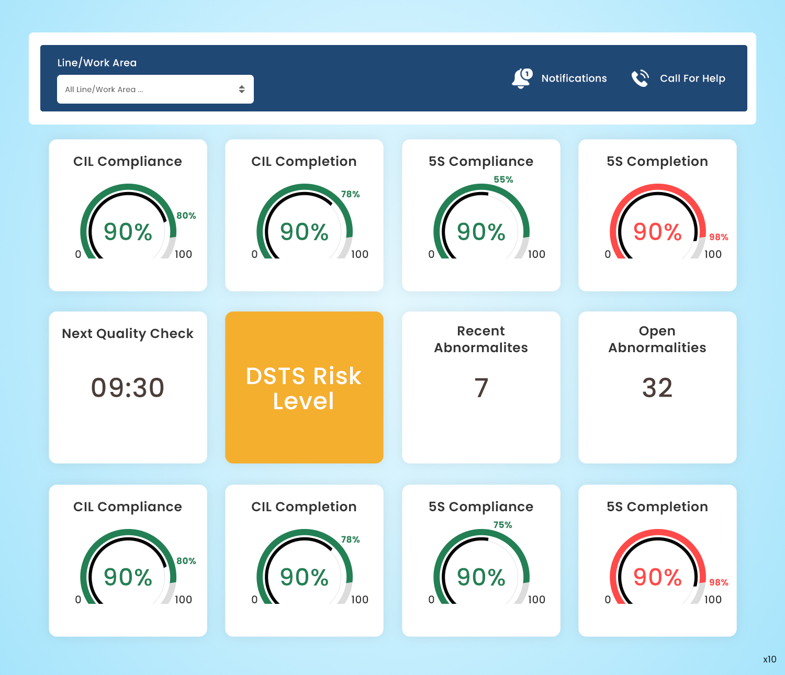Open the All Line/Work Area dropdown
The height and width of the screenshot is (675, 785).
155,89
